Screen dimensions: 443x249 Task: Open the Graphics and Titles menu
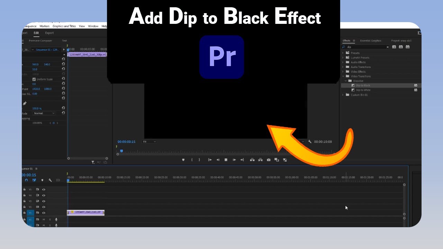(x=64, y=26)
